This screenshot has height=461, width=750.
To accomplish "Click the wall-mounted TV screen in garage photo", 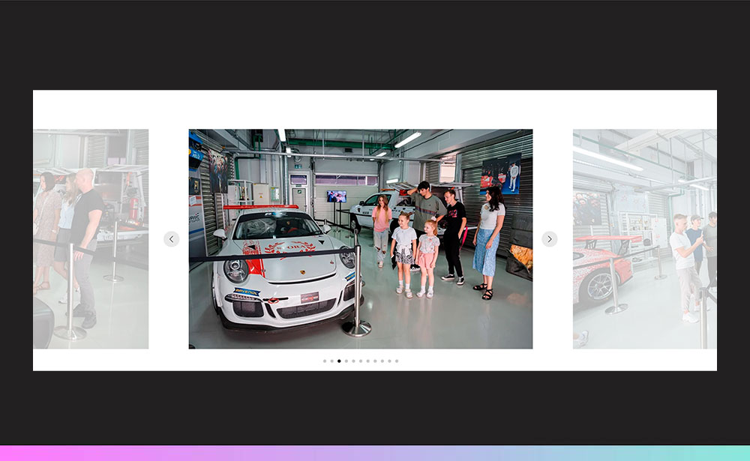I will pos(336,196).
